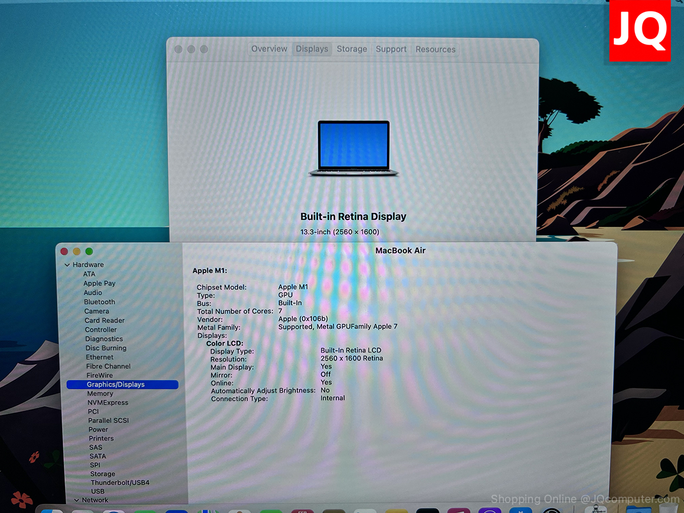The width and height of the screenshot is (684, 513).
Task: Click '2560 x 1600 Retina' resolution value
Action: (x=352, y=359)
